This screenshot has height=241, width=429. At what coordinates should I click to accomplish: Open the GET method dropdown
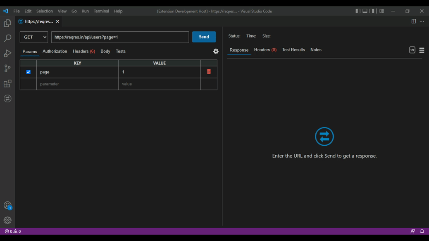point(34,37)
